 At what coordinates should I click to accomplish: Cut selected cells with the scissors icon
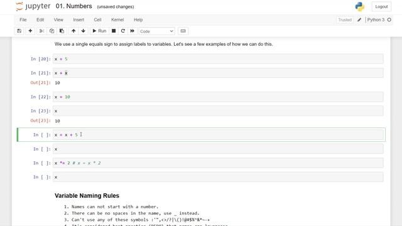point(41,31)
